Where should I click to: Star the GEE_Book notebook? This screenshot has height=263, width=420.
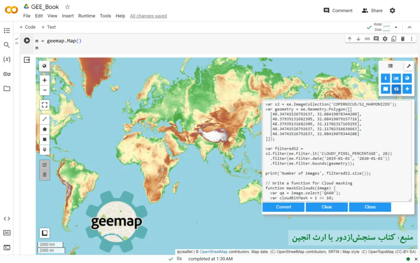click(x=68, y=7)
